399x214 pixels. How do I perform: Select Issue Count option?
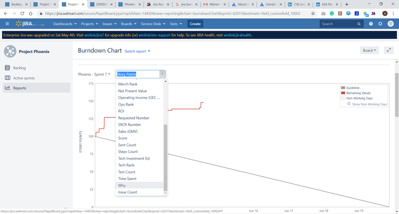(x=139, y=192)
